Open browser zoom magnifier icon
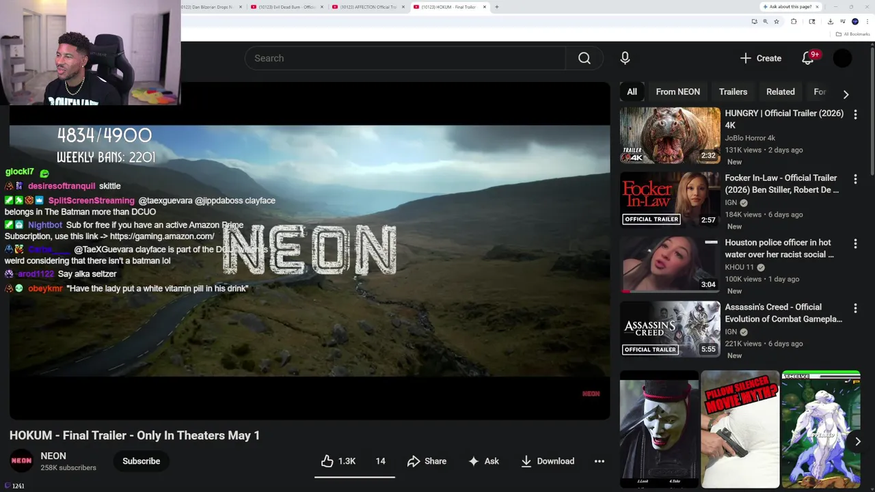The height and width of the screenshot is (492, 875). coord(765,21)
